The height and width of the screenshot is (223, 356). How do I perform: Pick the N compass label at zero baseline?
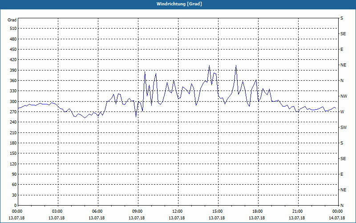342,206
